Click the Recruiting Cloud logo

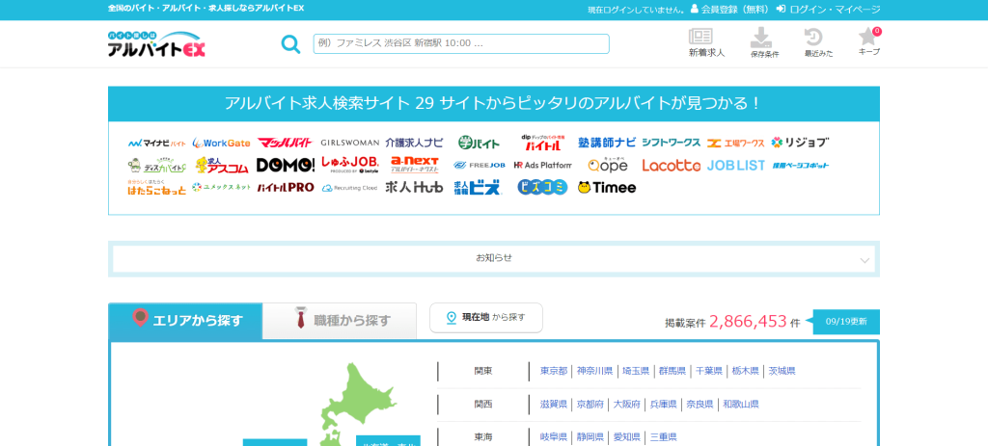349,188
